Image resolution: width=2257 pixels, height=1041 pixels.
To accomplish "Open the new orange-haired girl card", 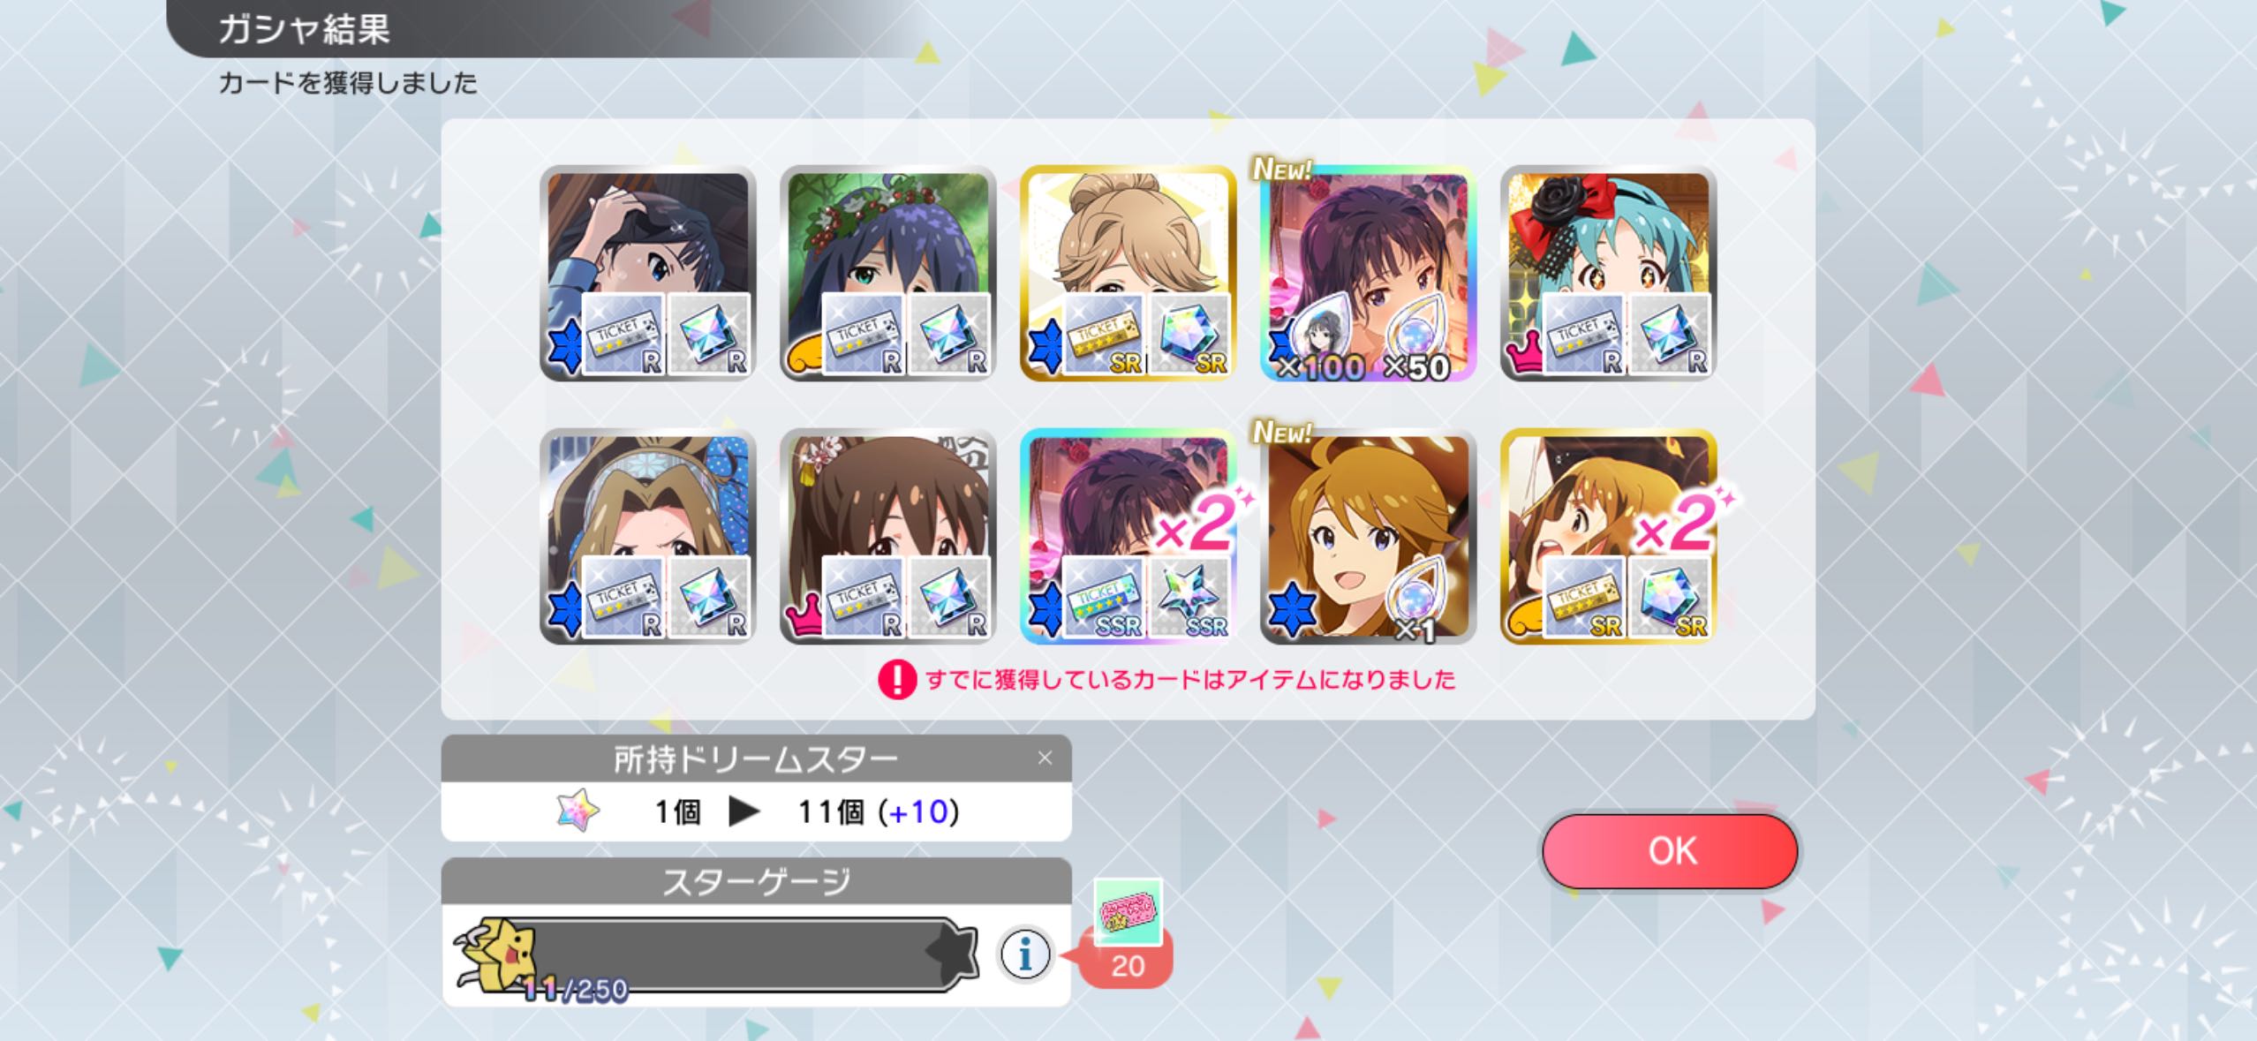I will point(1368,536).
